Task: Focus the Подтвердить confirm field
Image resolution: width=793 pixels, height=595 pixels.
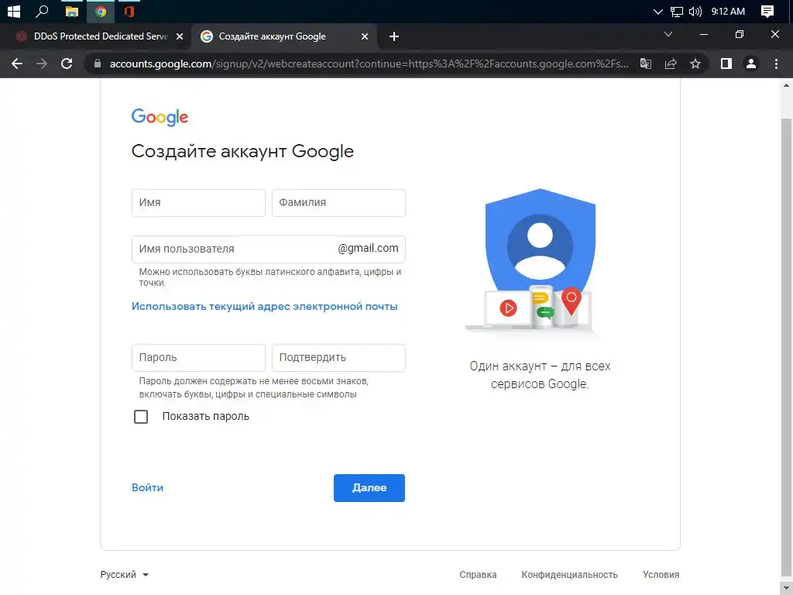Action: point(338,358)
